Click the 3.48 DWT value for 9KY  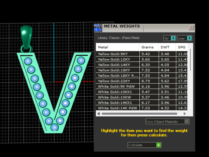(x=165, y=54)
